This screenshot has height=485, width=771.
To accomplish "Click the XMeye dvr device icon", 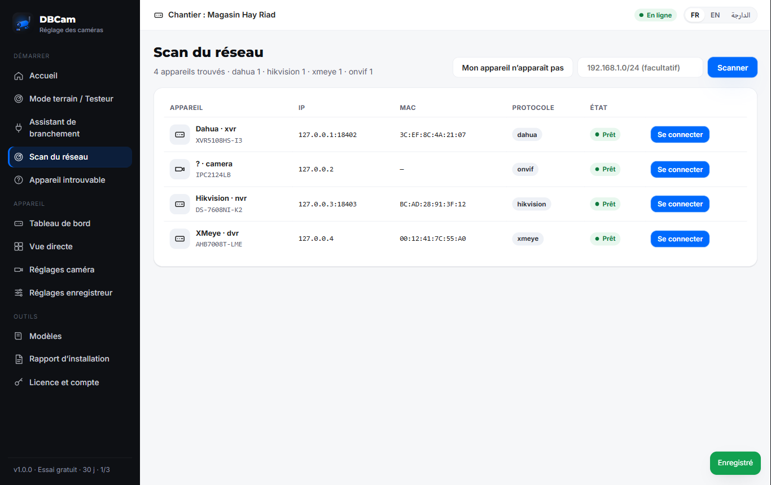I will [x=180, y=239].
